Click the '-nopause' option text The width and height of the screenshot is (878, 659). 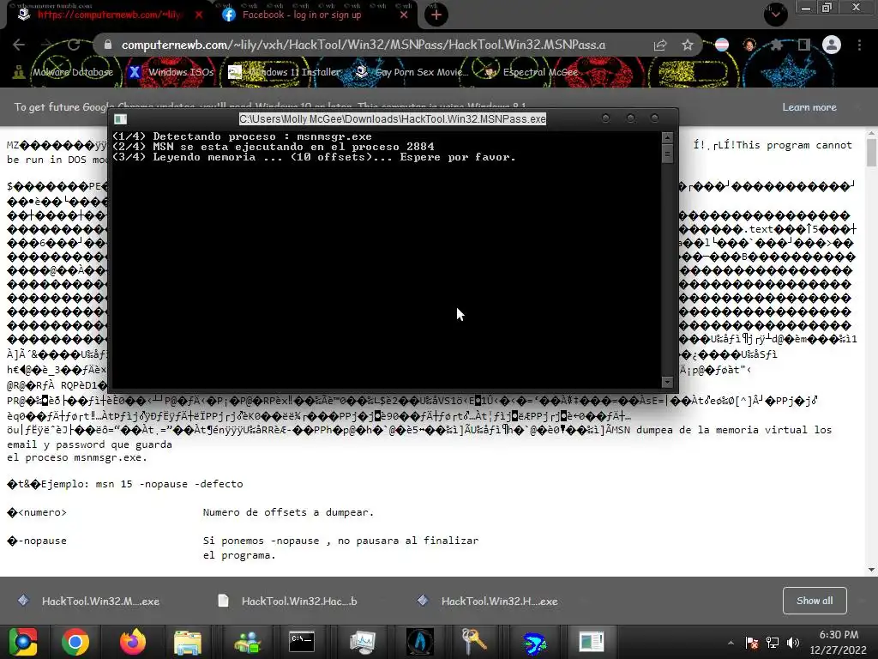point(45,541)
